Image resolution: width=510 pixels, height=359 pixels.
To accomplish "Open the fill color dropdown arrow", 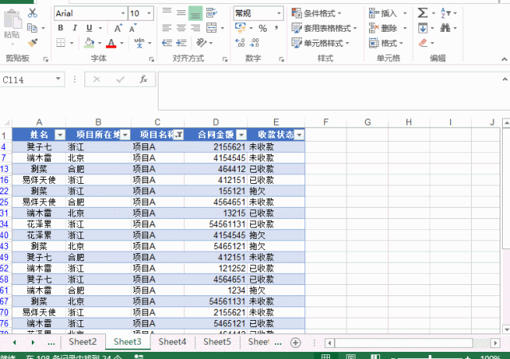I will (100, 43).
